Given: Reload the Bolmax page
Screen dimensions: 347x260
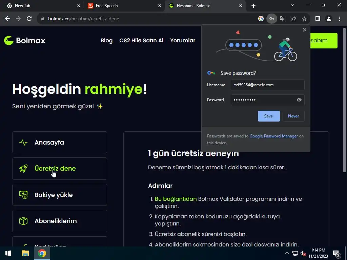Looking at the screenshot, I should click(29, 19).
